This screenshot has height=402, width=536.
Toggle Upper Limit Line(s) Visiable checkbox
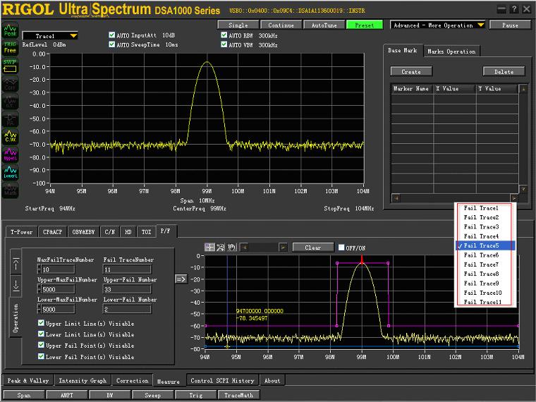(x=42, y=324)
